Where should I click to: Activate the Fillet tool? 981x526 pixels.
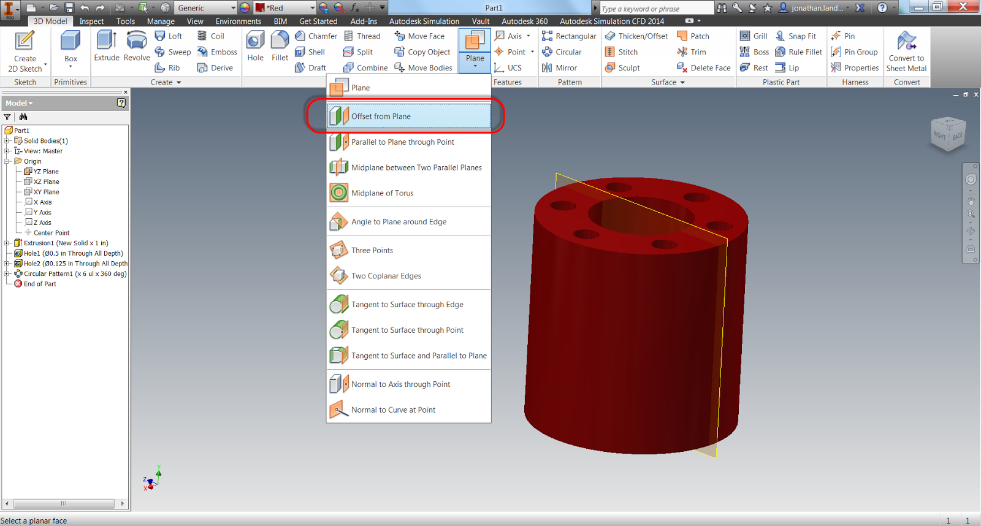[x=280, y=47]
